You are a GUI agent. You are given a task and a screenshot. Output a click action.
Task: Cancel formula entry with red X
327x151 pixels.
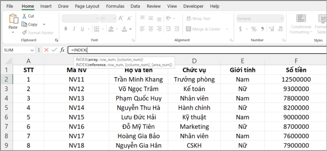(x=46, y=50)
